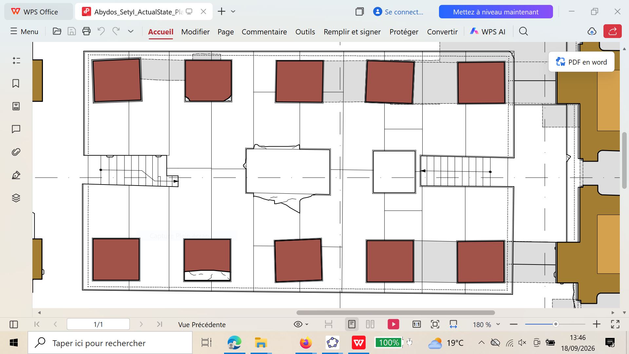
Task: Switch to the Commentaire tab
Action: [264, 32]
